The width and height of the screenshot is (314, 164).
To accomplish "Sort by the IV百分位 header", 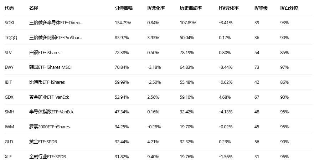I will click(289, 8).
